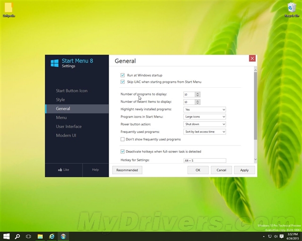302x241 pixels.
Task: Open the Program icons in Start Menu dropdown
Action: coord(204,116)
